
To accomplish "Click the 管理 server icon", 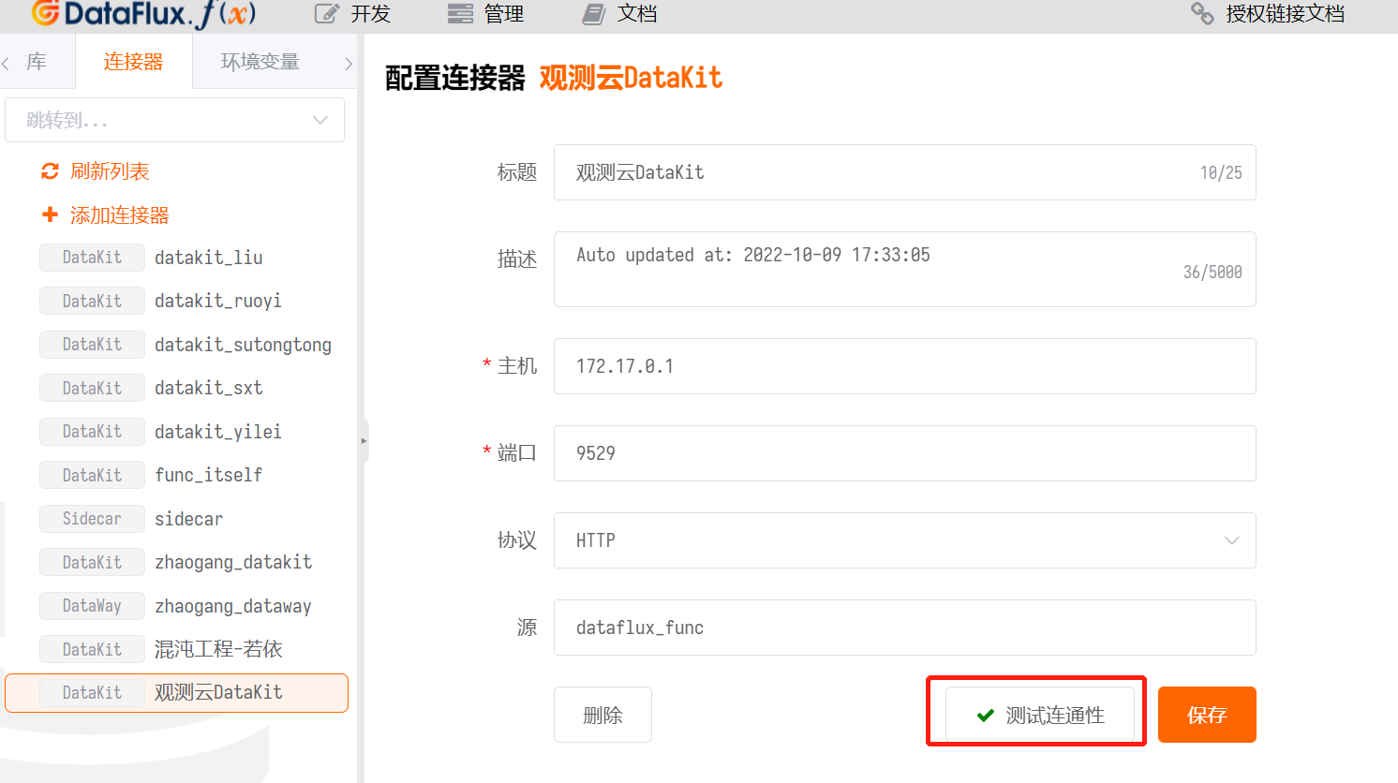I will 460,13.
